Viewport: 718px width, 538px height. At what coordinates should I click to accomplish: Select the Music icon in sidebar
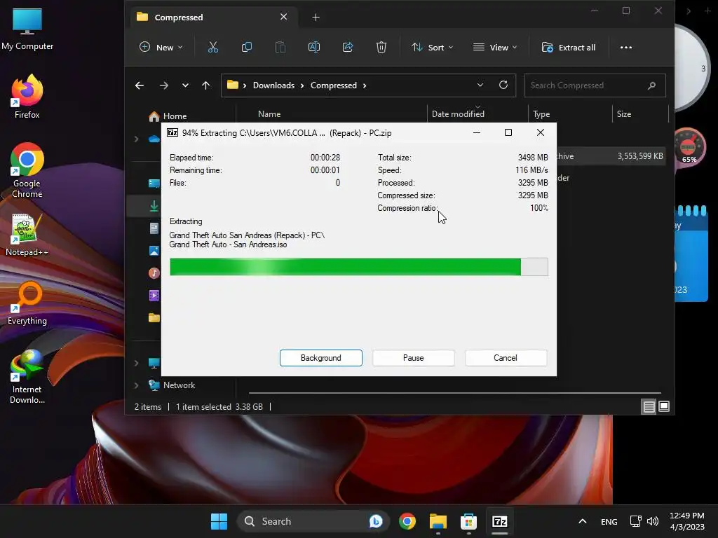pyautogui.click(x=154, y=273)
